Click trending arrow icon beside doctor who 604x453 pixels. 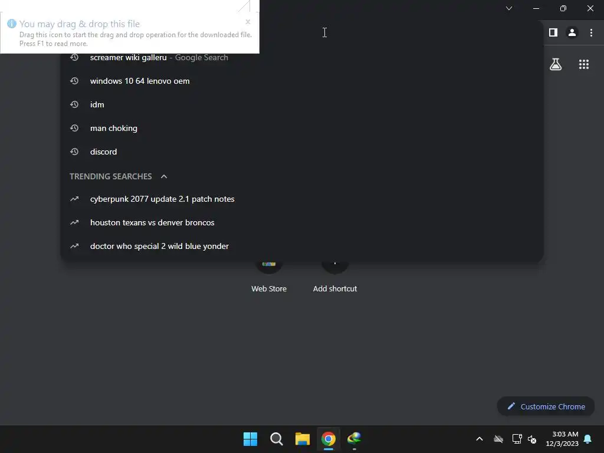74,246
